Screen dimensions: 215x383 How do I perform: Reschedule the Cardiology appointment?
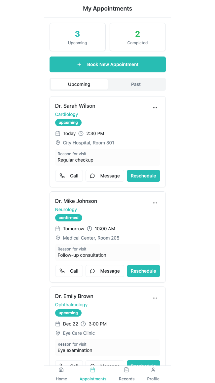point(143,176)
